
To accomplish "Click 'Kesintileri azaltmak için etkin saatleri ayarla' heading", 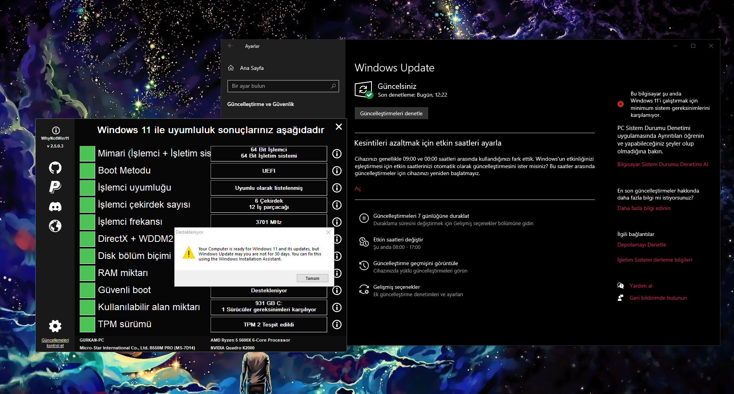I will [428, 143].
